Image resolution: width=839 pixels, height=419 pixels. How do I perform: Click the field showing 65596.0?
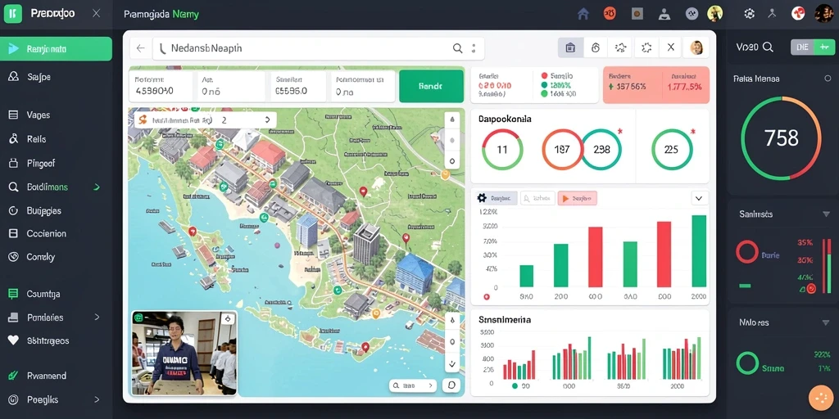coord(298,87)
